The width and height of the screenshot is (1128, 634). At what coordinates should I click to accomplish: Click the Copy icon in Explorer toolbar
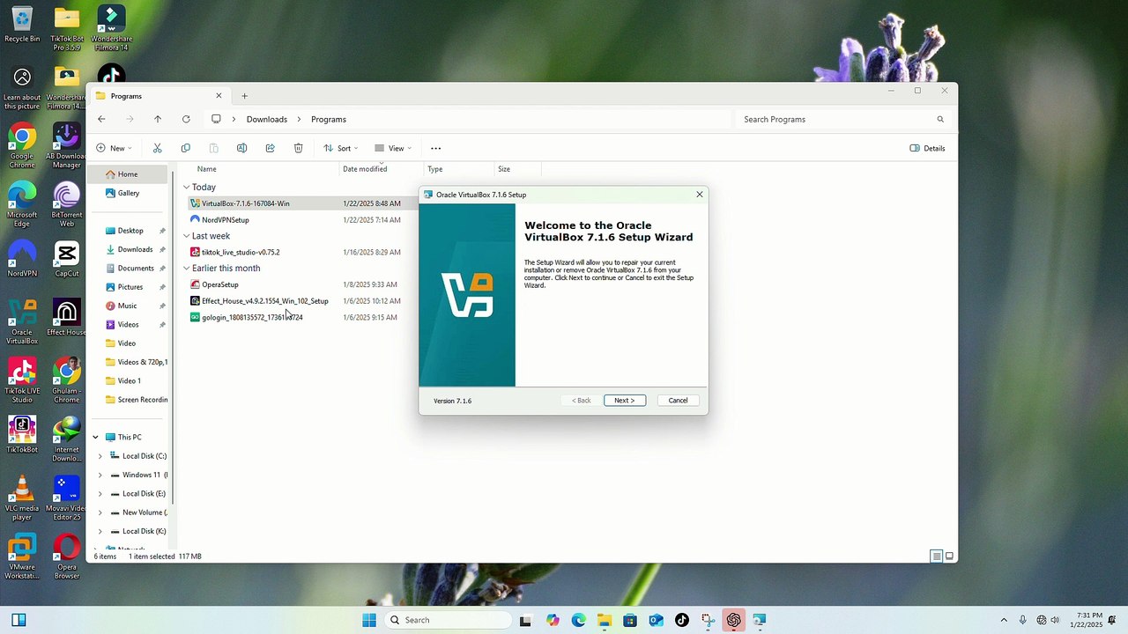click(x=185, y=148)
